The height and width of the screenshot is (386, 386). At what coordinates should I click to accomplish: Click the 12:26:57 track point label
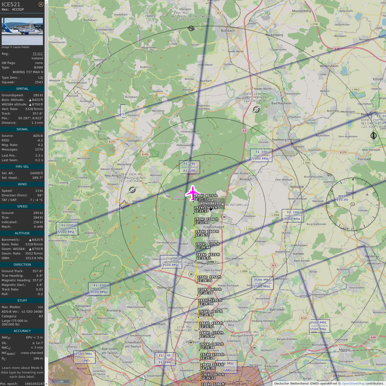202,235
